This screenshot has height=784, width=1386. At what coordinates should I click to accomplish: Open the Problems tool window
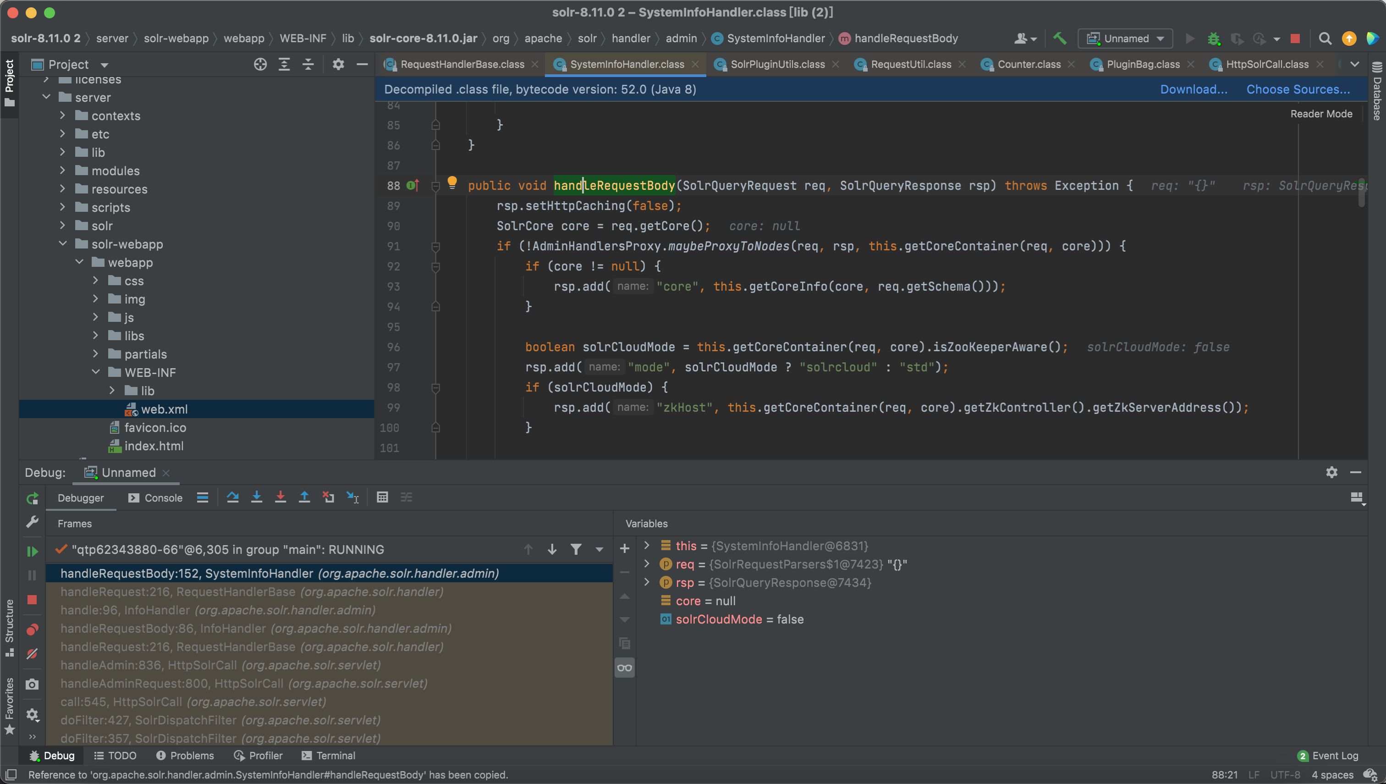185,756
